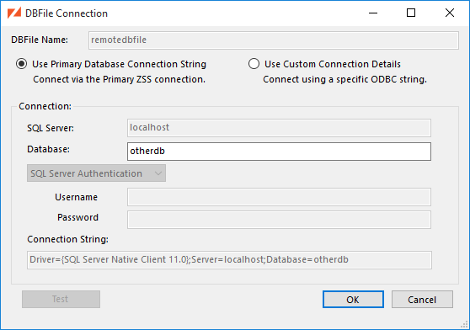Click the Connection String text box
Screen dimensions: 470x330
[229, 260]
